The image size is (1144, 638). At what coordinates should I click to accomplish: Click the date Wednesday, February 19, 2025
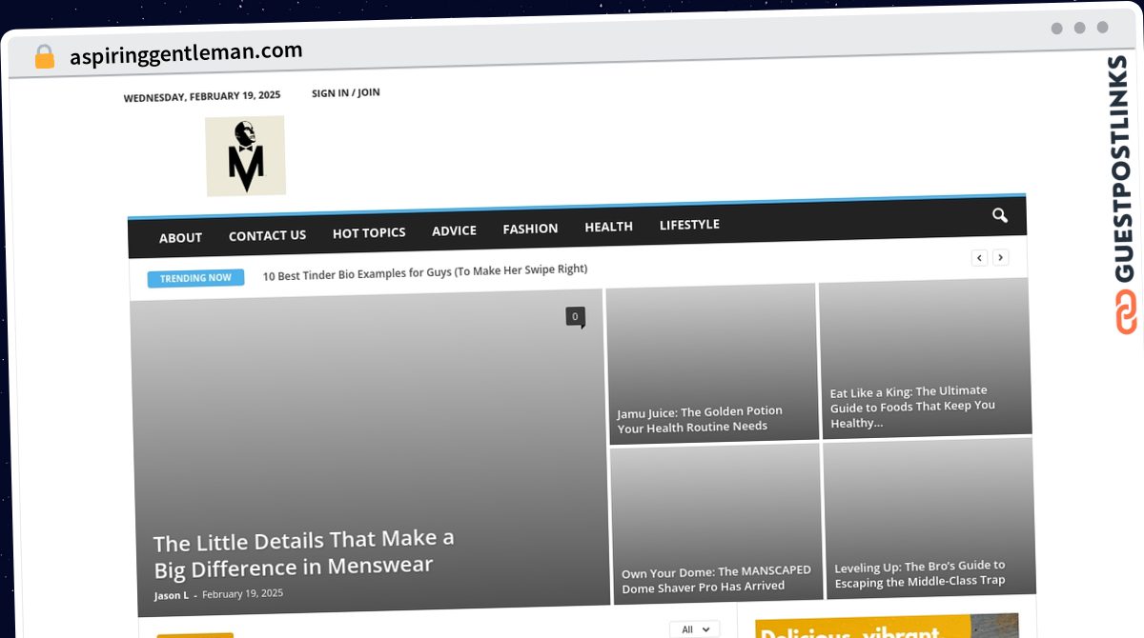click(x=202, y=96)
